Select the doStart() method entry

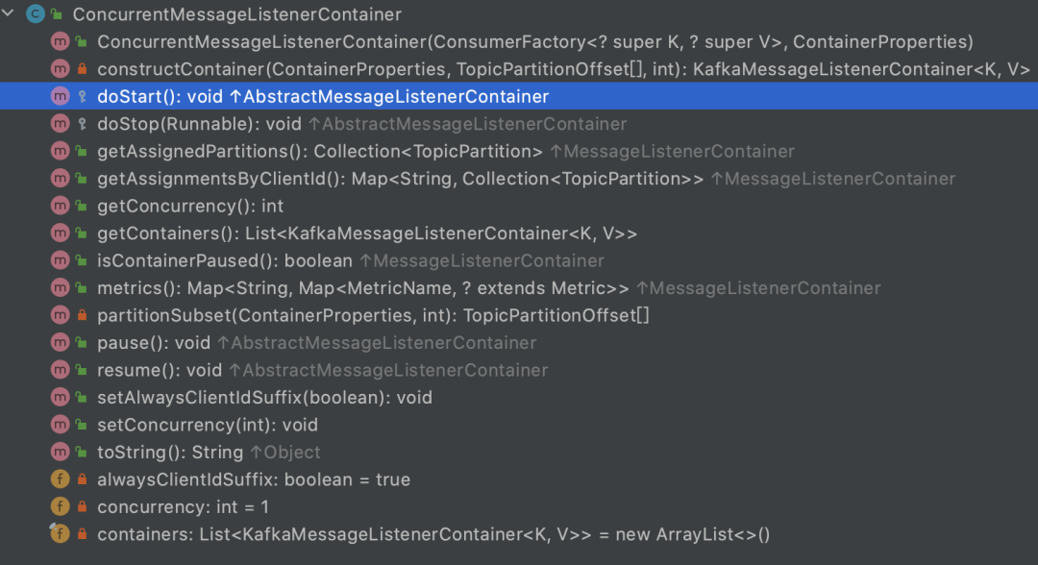point(323,97)
